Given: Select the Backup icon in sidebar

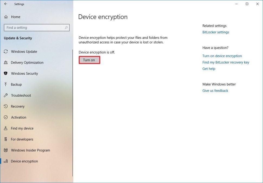Looking at the screenshot, I should [x=6, y=84].
